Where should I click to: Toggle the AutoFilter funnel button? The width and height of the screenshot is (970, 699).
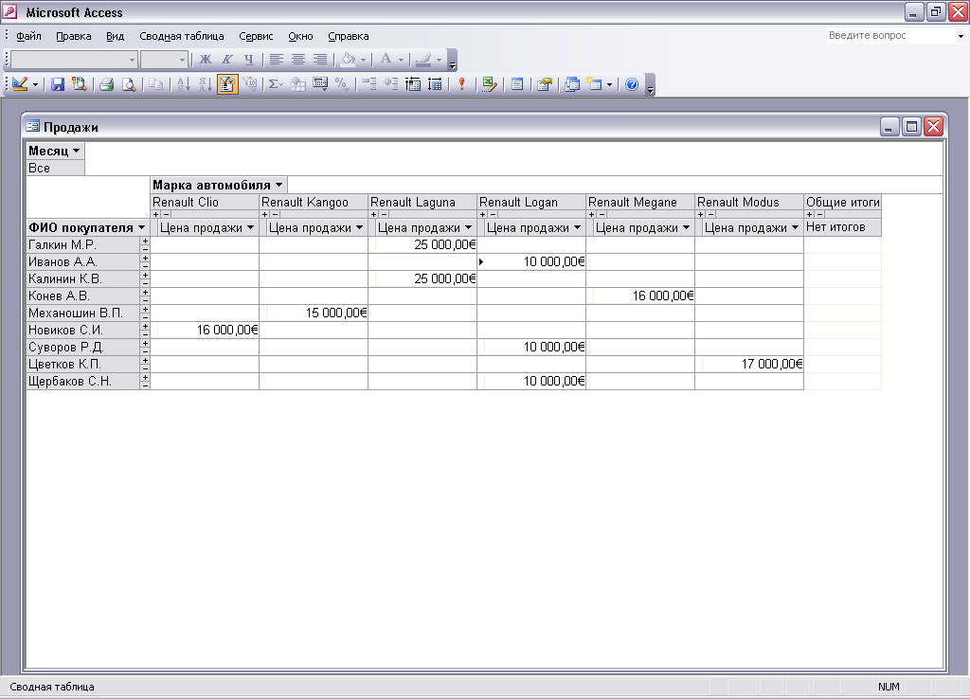point(227,84)
